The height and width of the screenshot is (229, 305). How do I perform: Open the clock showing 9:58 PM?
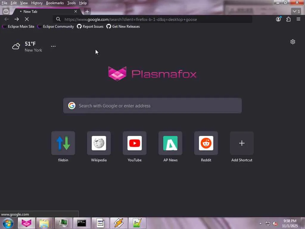coord(290,223)
